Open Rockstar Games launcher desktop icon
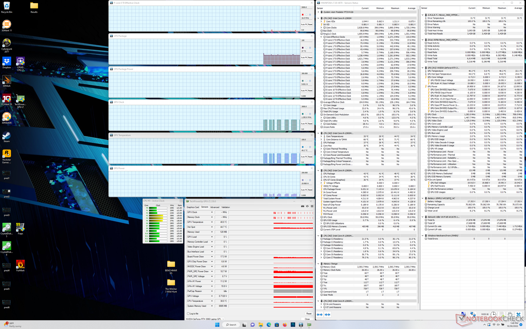 (x=7, y=157)
